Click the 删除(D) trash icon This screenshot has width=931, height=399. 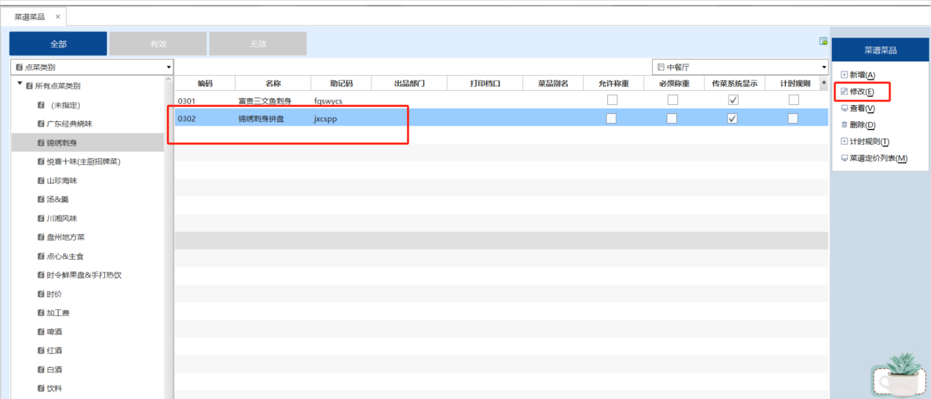[x=844, y=125]
